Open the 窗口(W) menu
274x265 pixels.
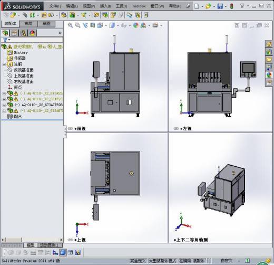point(158,6)
